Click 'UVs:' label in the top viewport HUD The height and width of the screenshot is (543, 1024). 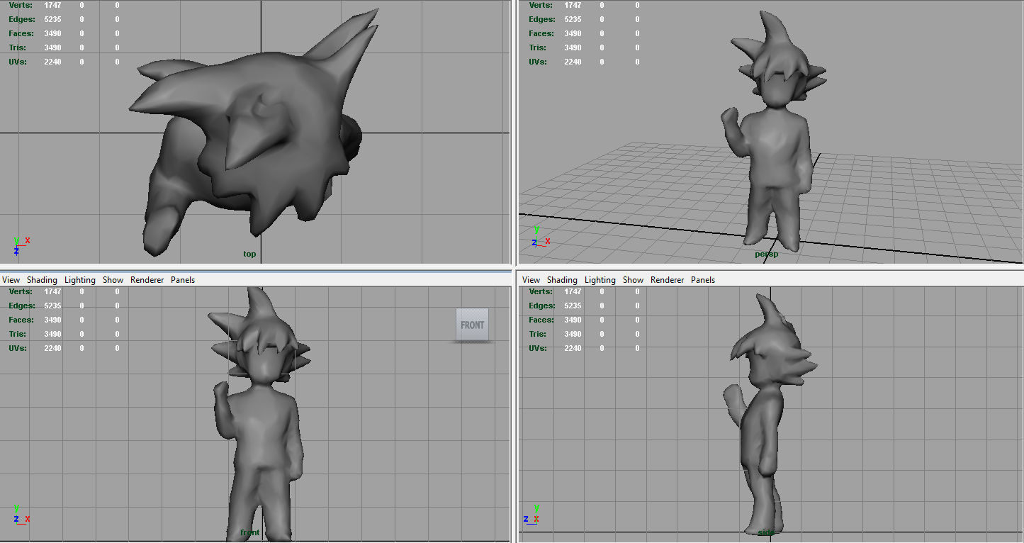point(18,62)
